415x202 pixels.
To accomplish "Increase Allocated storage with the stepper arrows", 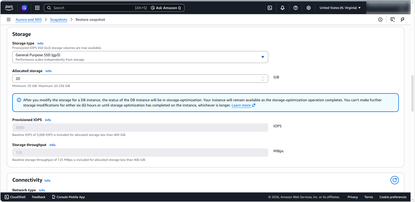I will (263, 77).
